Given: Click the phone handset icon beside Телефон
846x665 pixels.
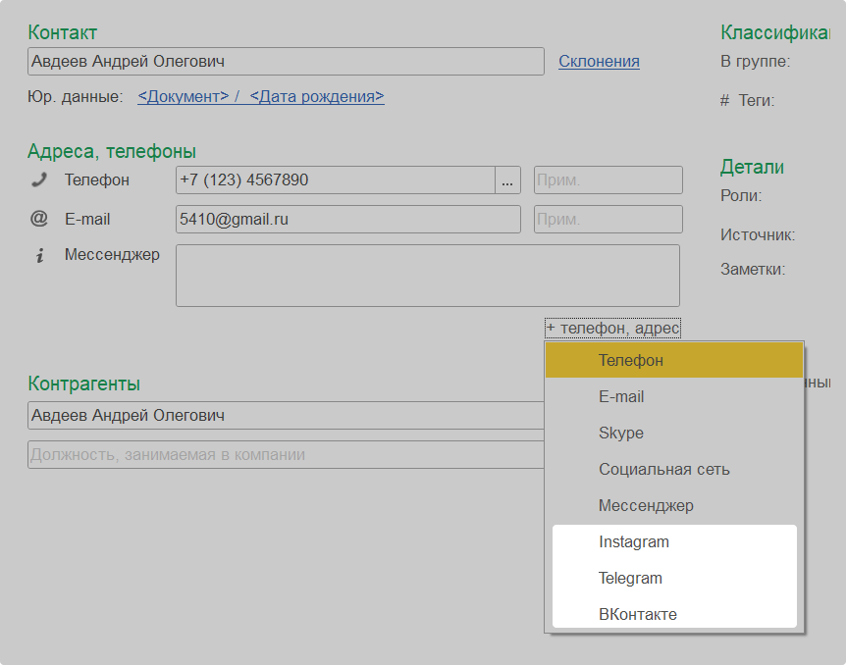Looking at the screenshot, I should coord(39,179).
